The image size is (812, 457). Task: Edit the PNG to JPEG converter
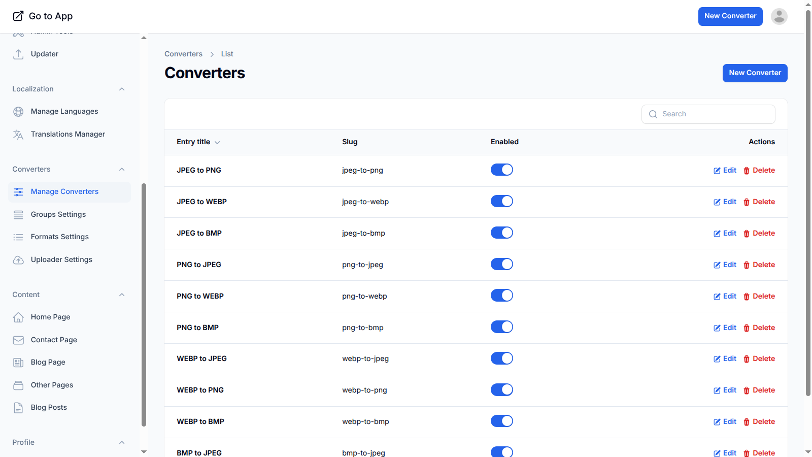[725, 265]
